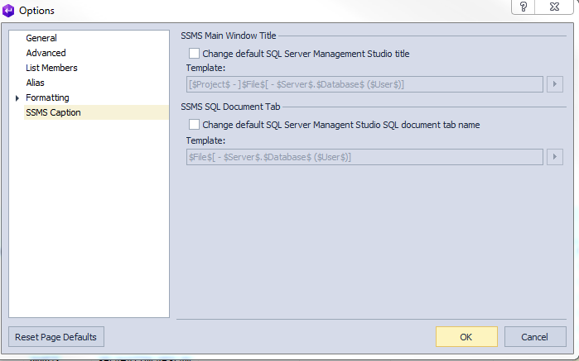This screenshot has width=579, height=361.
Task: Select Advanced in the options tree
Action: [46, 53]
